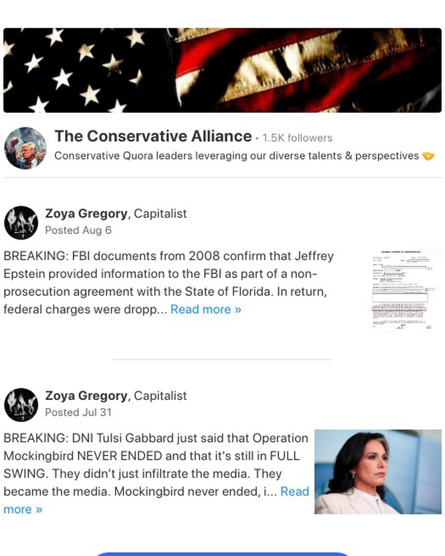Click the Conservative Quora leaders description
445x556 pixels.
click(237, 156)
